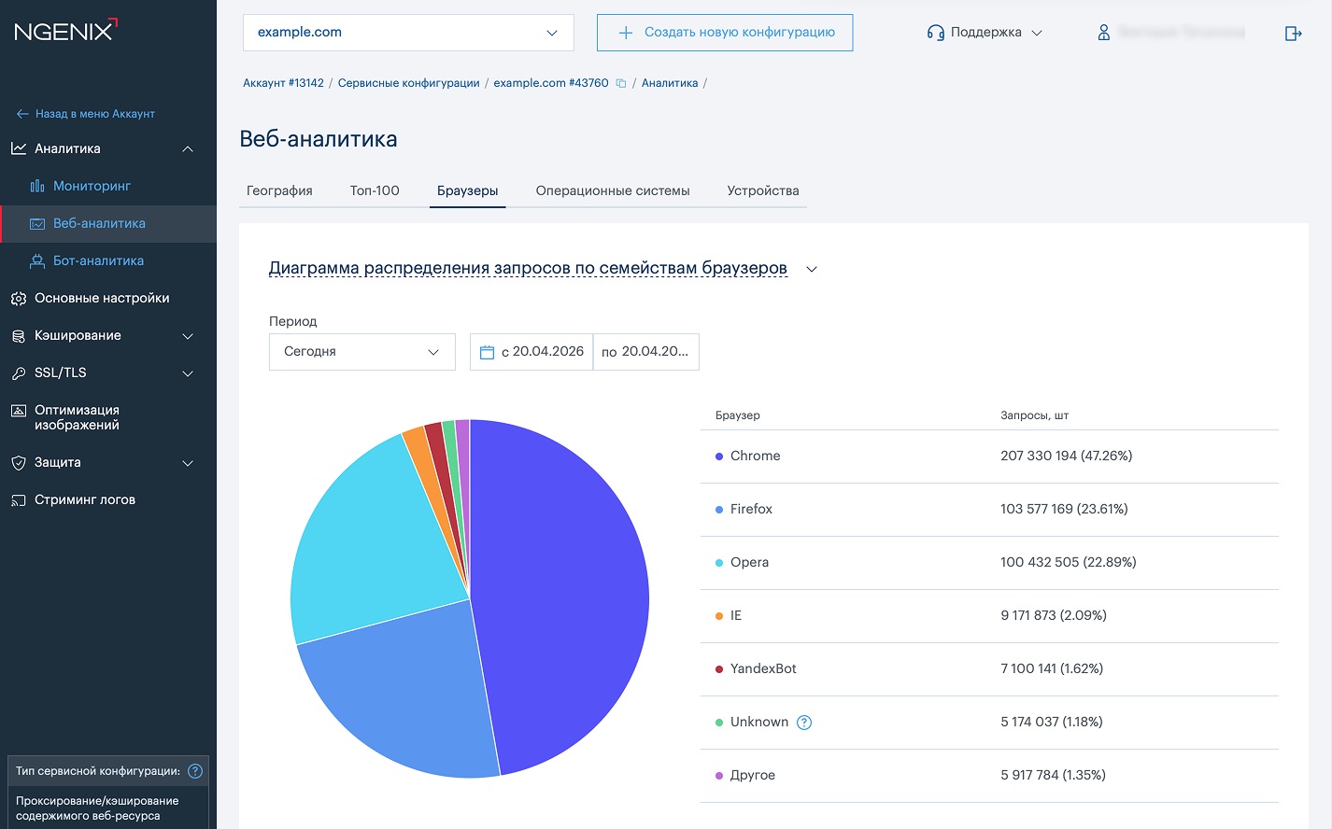Open Мониторинг in the sidebar
This screenshot has height=829, width=1332.
point(92,187)
